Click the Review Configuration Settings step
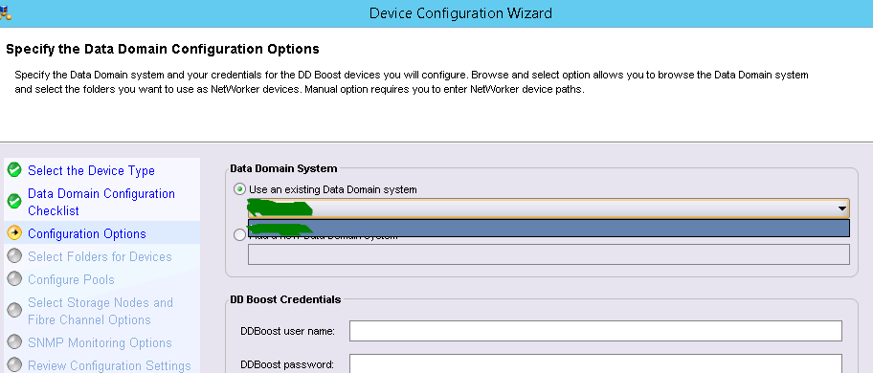Screen dimensions: 873x373 109,365
